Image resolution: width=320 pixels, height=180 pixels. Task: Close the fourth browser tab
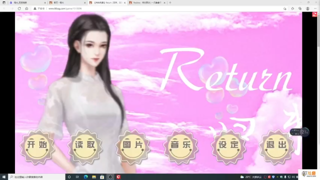point(164,2)
